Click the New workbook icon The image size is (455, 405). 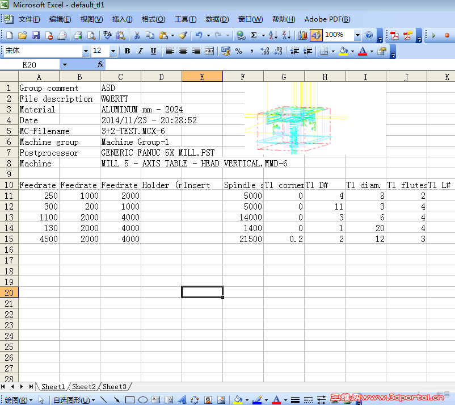click(x=10, y=35)
